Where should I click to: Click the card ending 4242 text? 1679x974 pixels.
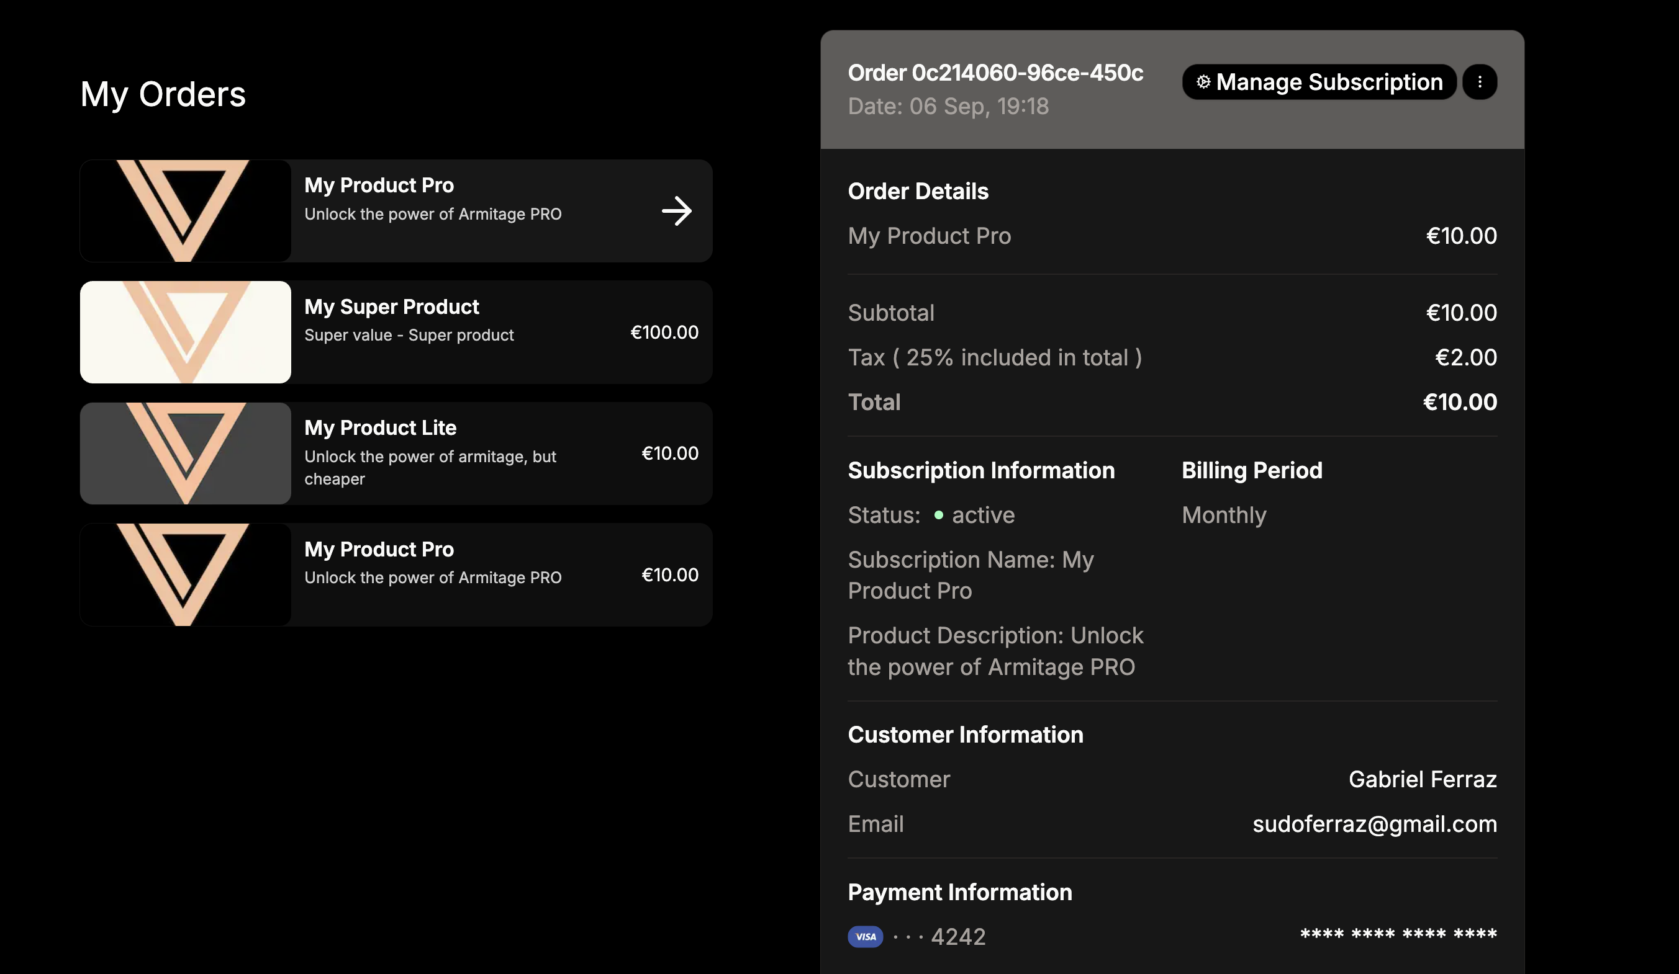tap(939, 937)
